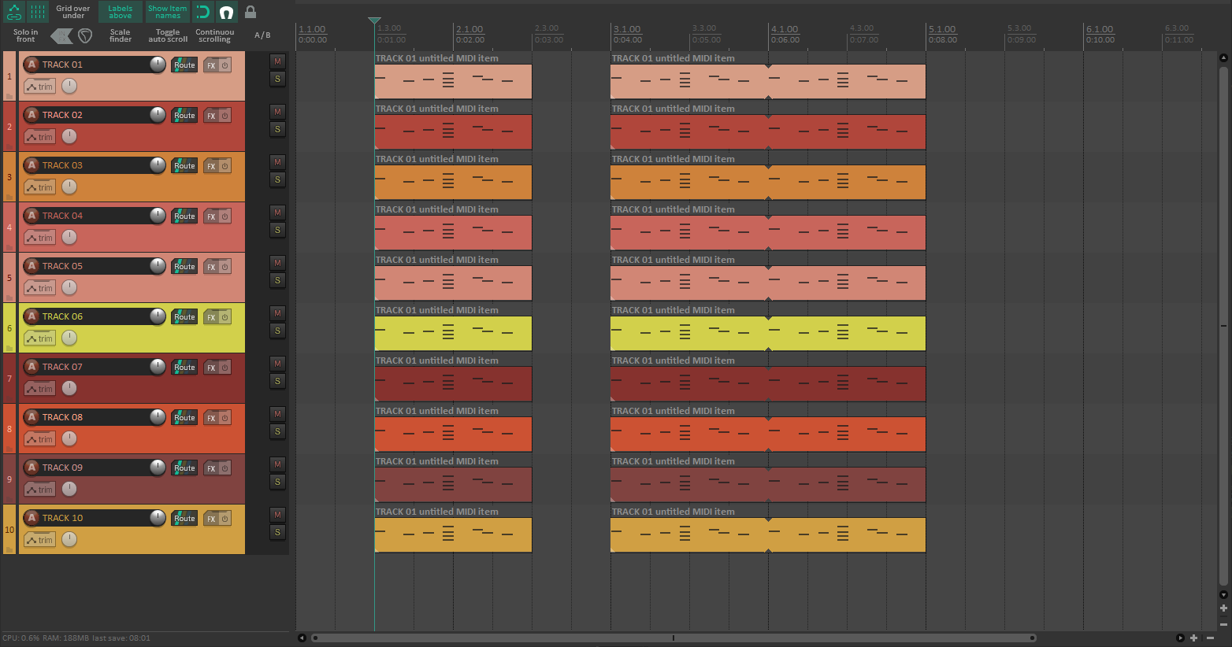The width and height of the screenshot is (1232, 647).
Task: Open the FX chain of TRACK 02
Action: [x=211, y=116]
